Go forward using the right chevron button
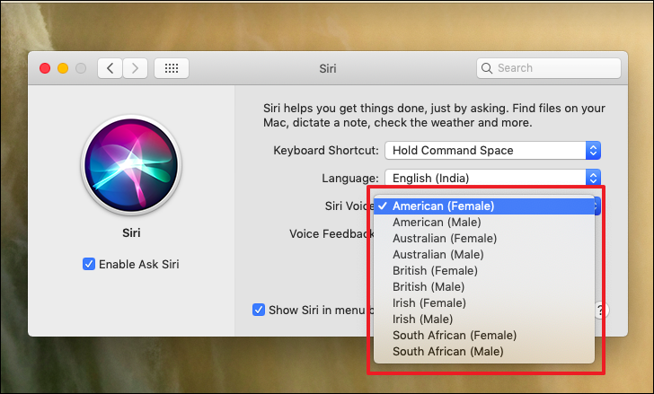The image size is (654, 394). click(135, 68)
